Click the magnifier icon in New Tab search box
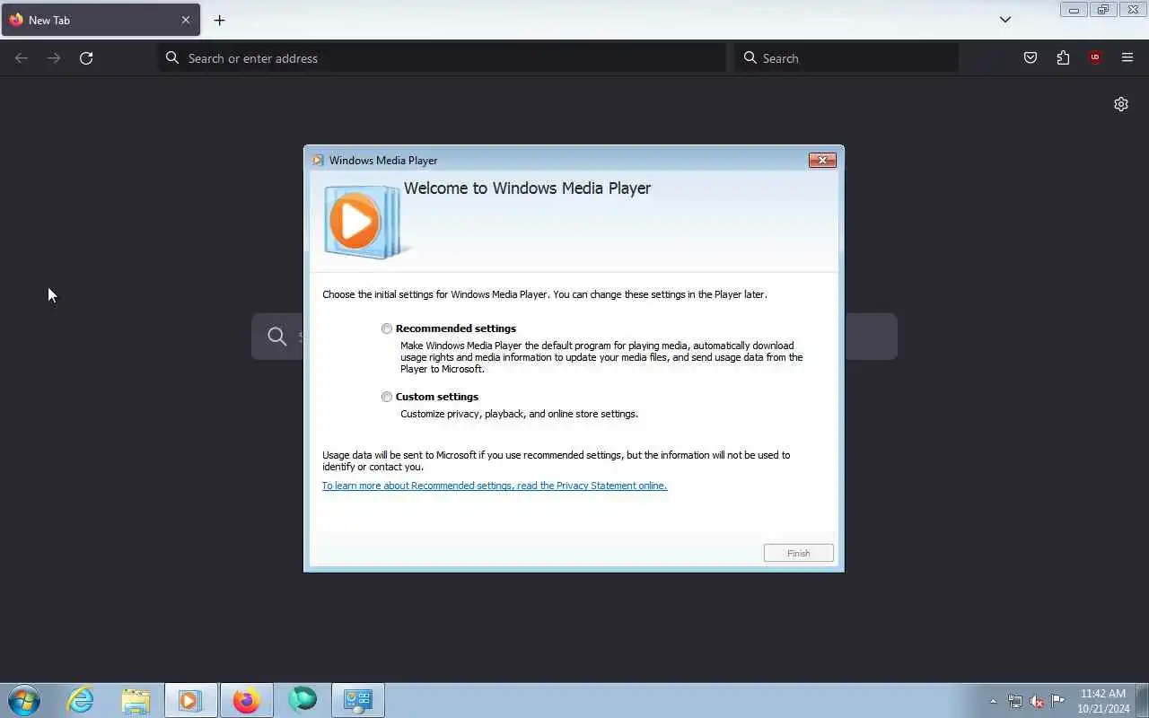This screenshot has height=718, width=1149. coord(277,337)
